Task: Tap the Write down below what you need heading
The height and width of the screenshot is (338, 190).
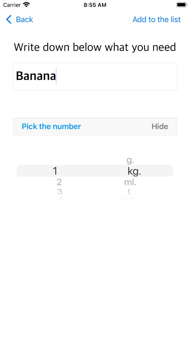Action: (x=95, y=47)
